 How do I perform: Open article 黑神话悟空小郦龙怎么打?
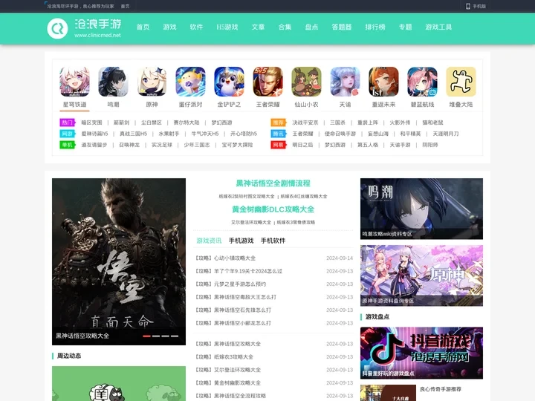coord(242,323)
